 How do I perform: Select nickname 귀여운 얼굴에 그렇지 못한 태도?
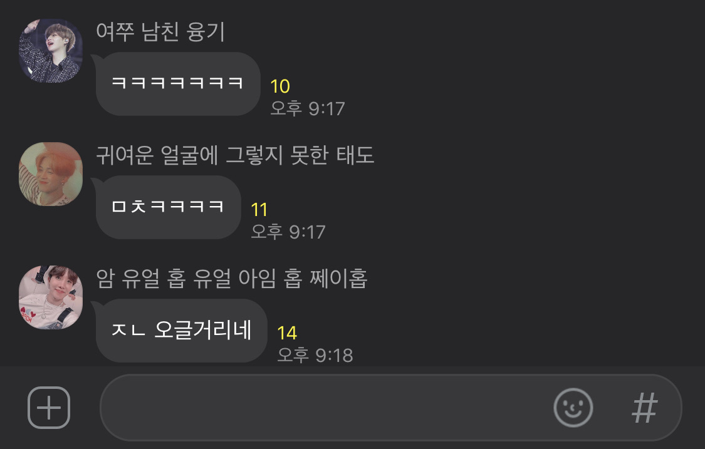[x=235, y=155]
